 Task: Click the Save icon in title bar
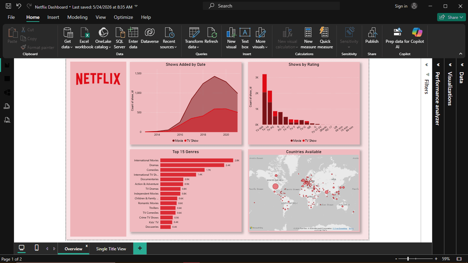click(9, 6)
